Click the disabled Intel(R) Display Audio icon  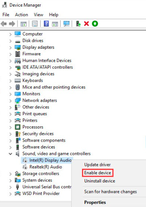(25, 160)
